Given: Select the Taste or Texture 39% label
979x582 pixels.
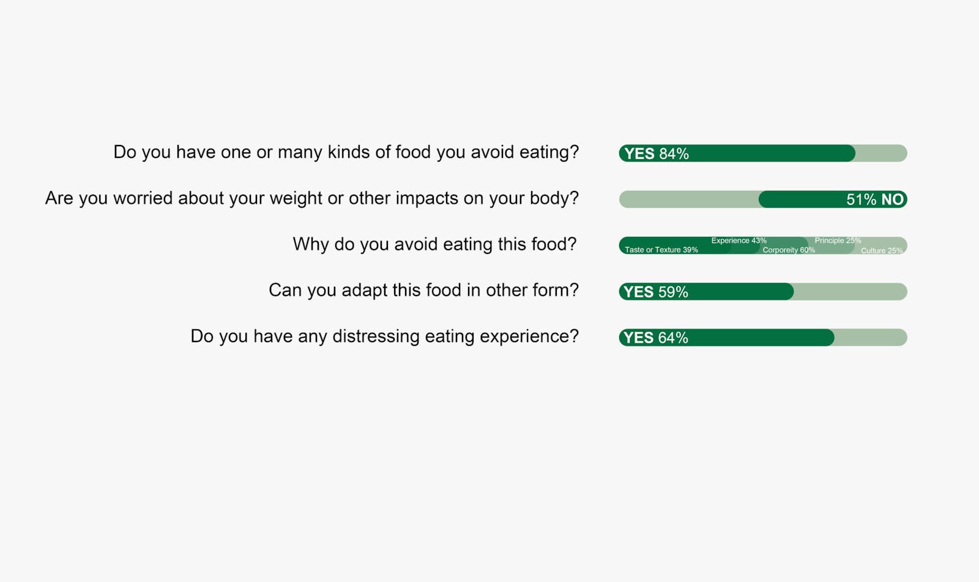Looking at the screenshot, I should tap(661, 250).
